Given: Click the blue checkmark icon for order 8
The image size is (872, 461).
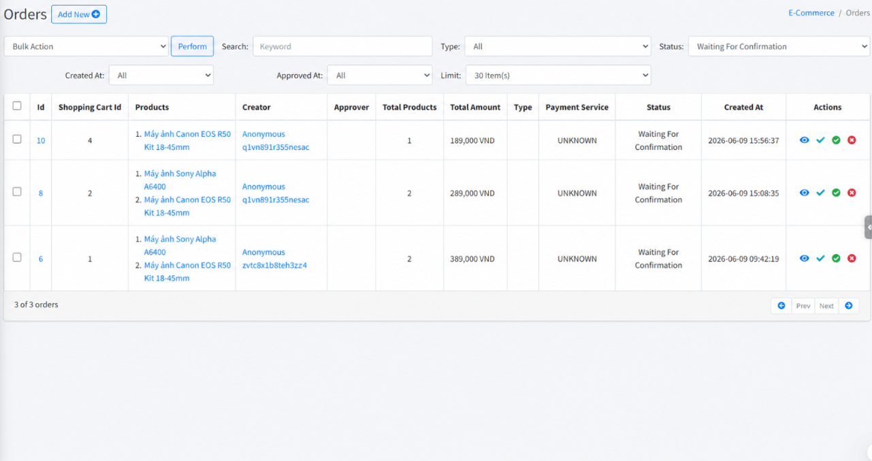Looking at the screenshot, I should 820,193.
